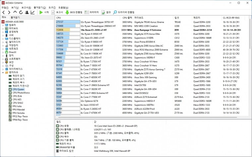Screen dimensions: 252x157
Task: Open the user report icon
Action: point(27,12)
